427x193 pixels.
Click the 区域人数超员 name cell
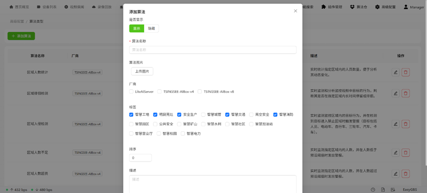pos(38,173)
